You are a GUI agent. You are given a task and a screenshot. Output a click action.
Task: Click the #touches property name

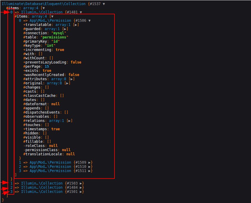point(32,125)
